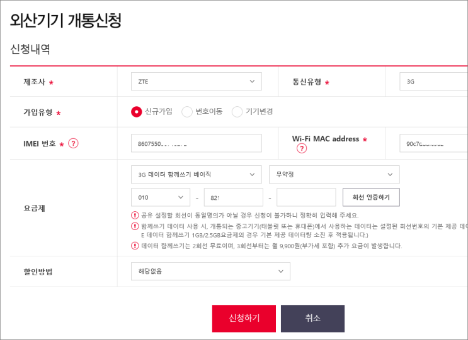Open the IMEI 번호 help question icon
The height and width of the screenshot is (340, 468).
pyautogui.click(x=73, y=143)
